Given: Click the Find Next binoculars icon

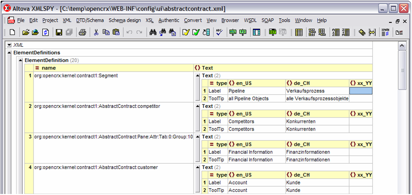Looking at the screenshot, I should pos(163,32).
